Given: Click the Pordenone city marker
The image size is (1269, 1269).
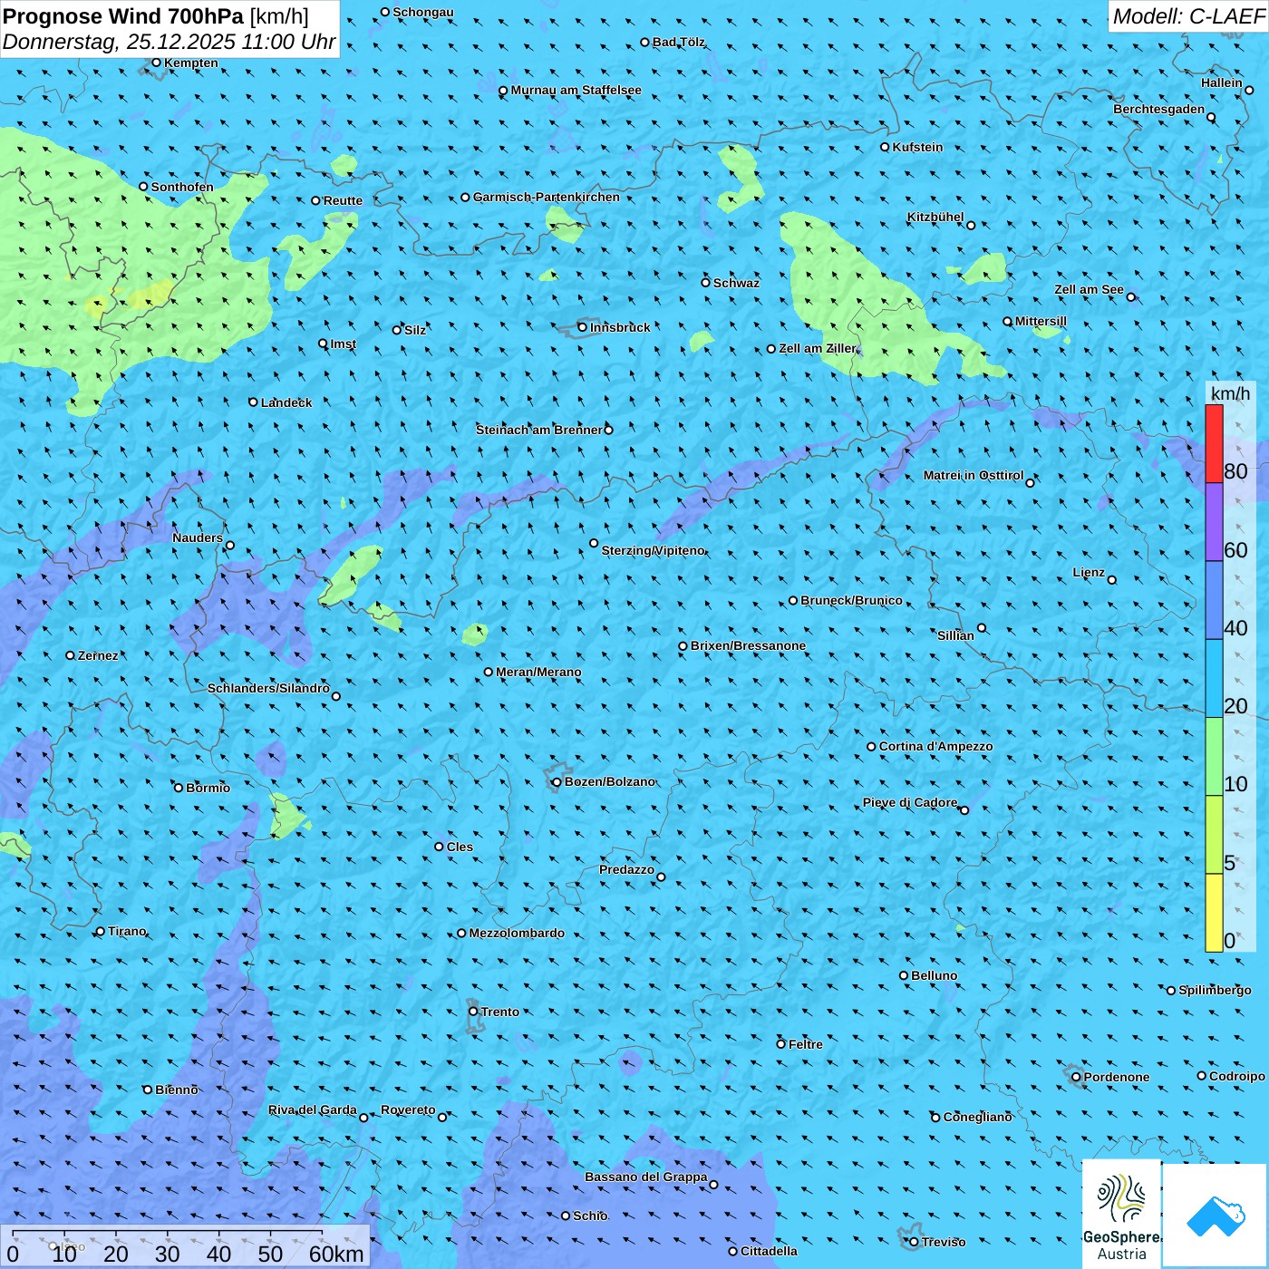Looking at the screenshot, I should click(1077, 1077).
